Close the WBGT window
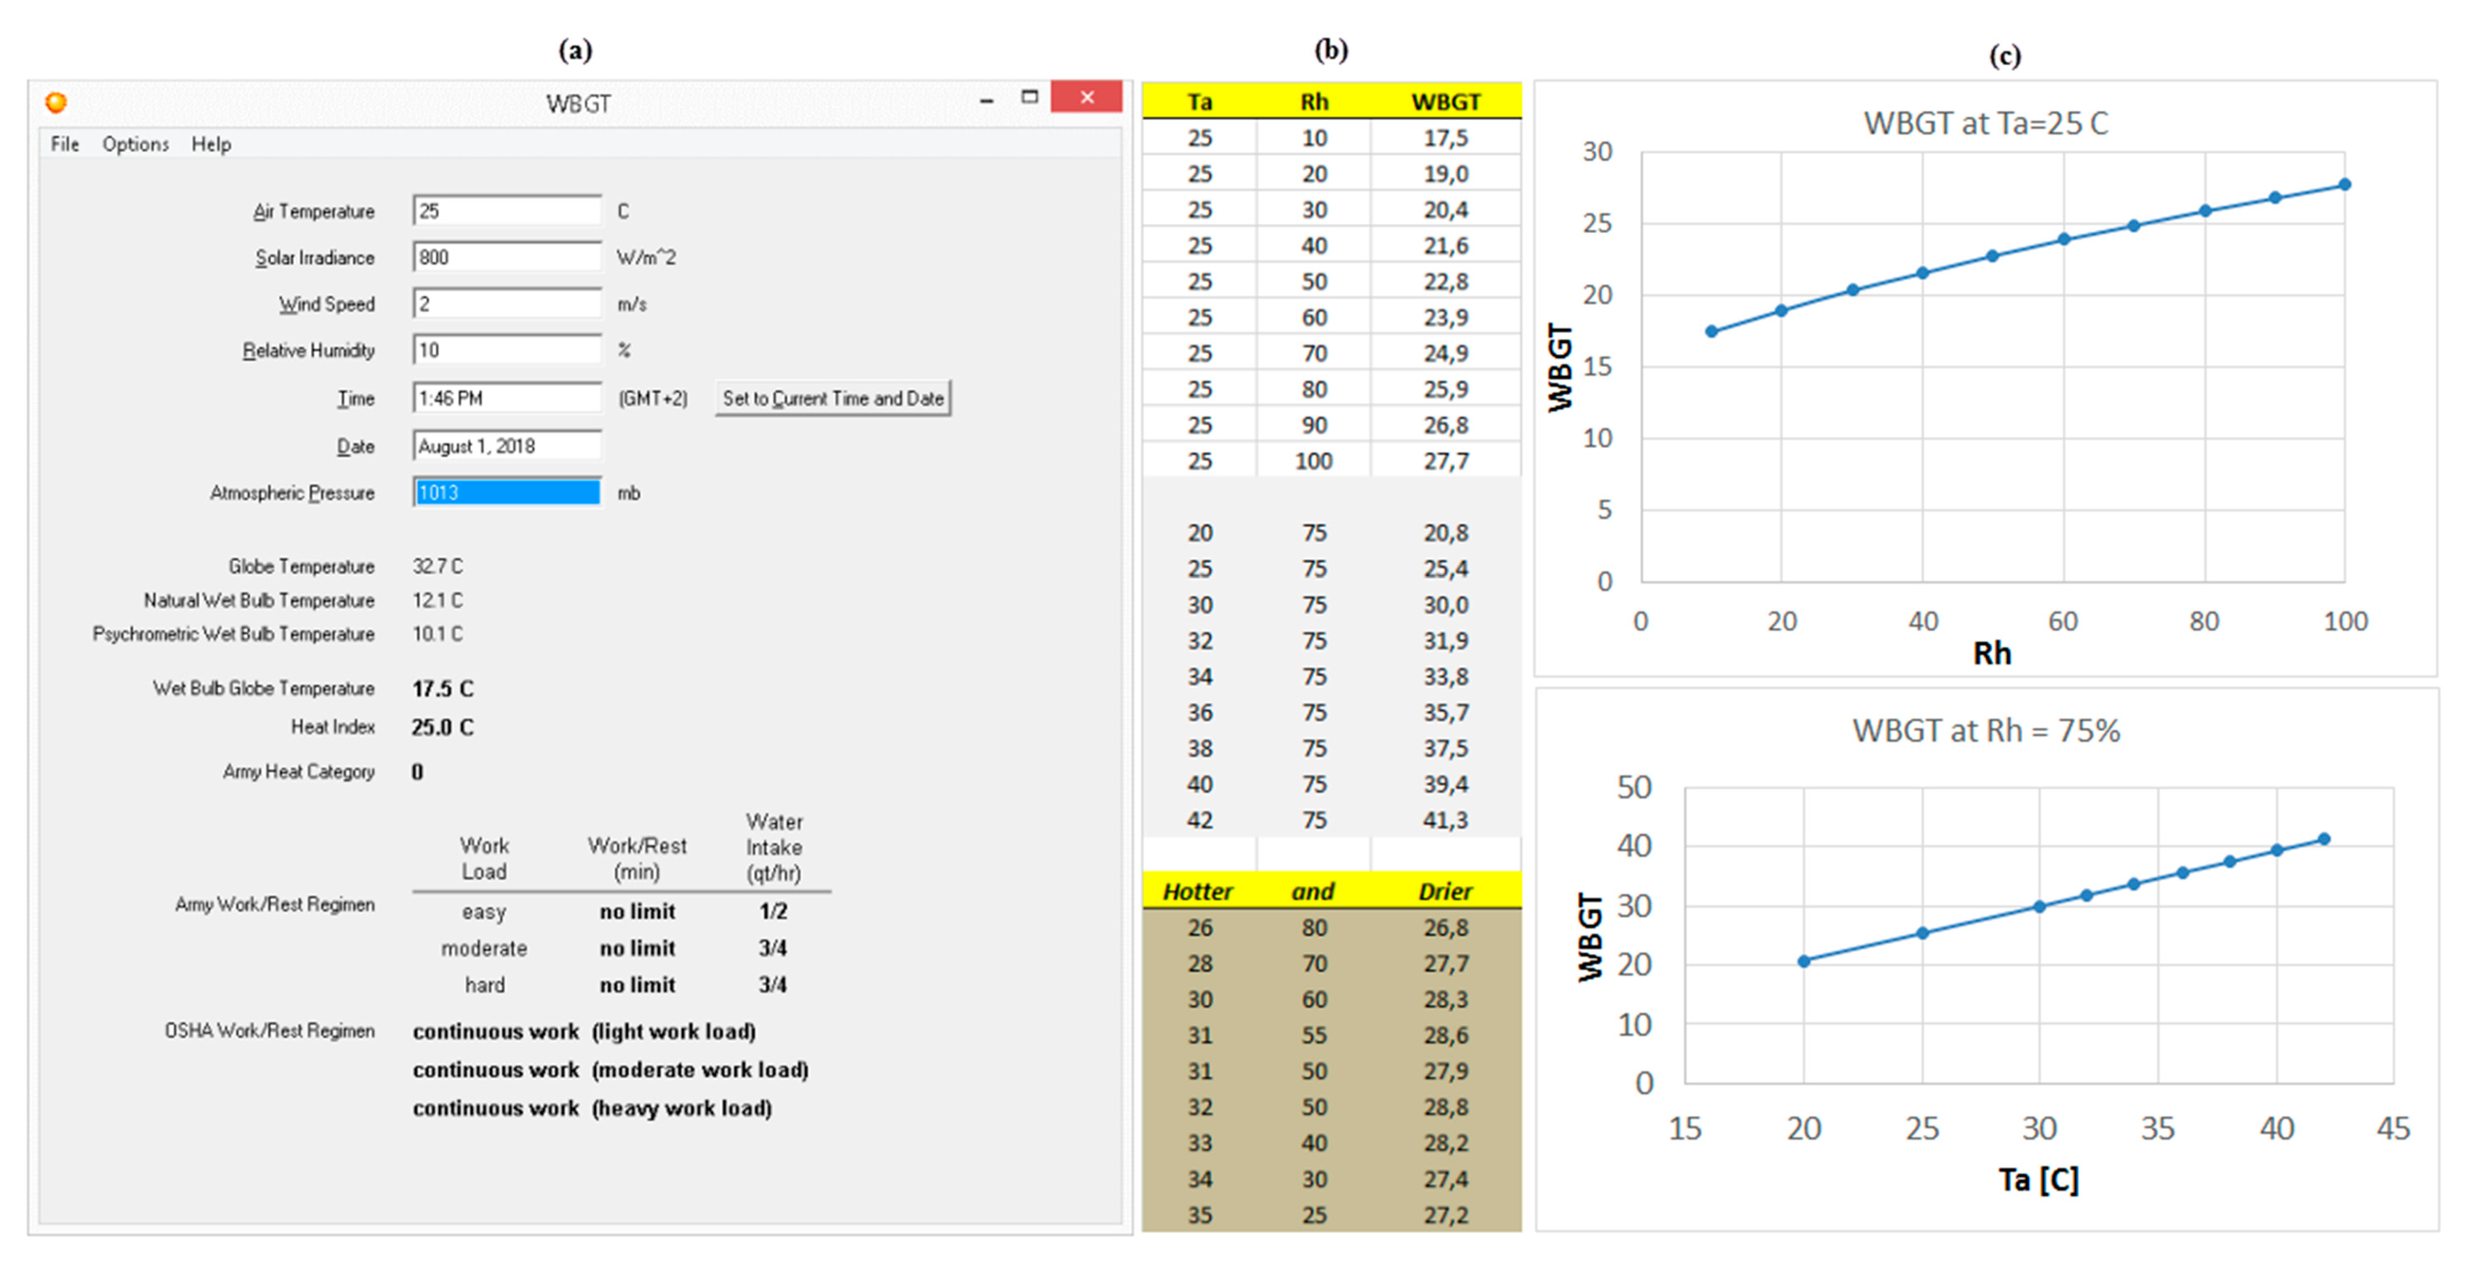 1086,97
